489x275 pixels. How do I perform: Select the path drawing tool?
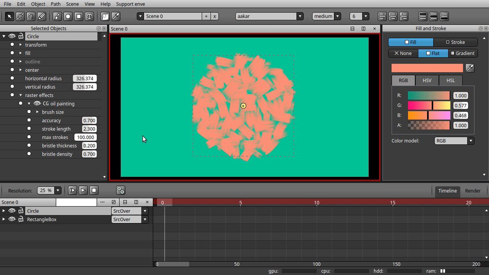coord(31,16)
